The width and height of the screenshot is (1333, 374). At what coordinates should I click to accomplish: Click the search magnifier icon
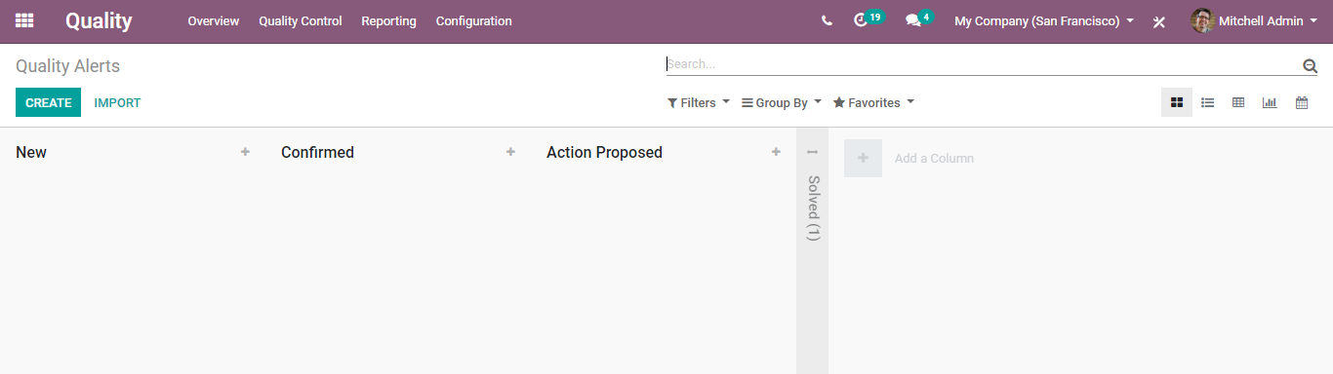[x=1310, y=65]
